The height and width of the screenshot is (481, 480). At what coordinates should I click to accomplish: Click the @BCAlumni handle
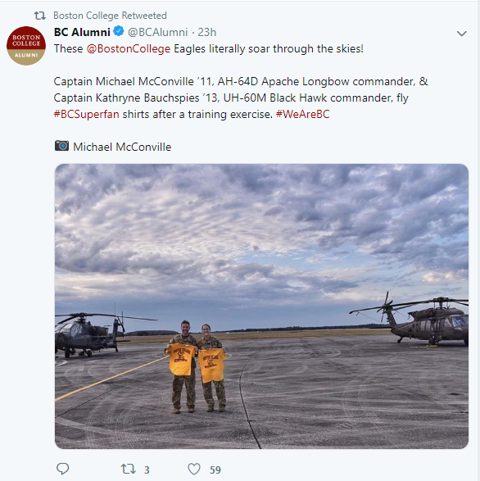click(x=157, y=32)
